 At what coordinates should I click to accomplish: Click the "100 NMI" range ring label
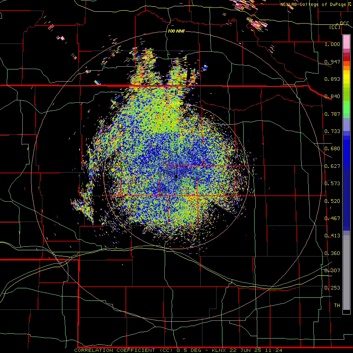point(176,31)
